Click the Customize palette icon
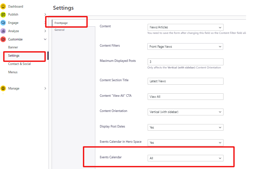This screenshot has height=169, width=253. click(3, 39)
